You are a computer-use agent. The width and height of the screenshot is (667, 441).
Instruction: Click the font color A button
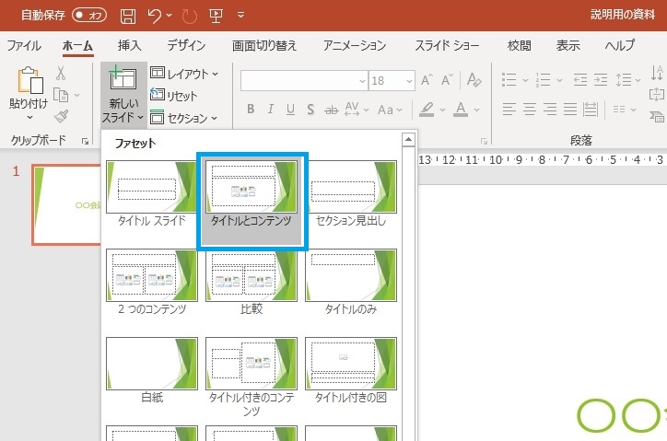(461, 110)
